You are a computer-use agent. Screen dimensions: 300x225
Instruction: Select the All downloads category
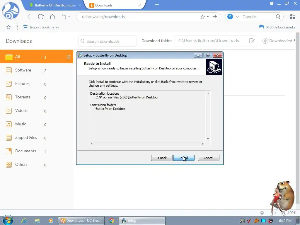(x=37, y=57)
